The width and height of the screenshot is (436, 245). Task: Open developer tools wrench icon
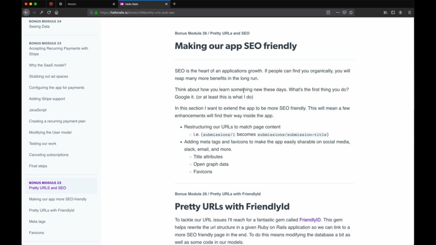pos(42,13)
